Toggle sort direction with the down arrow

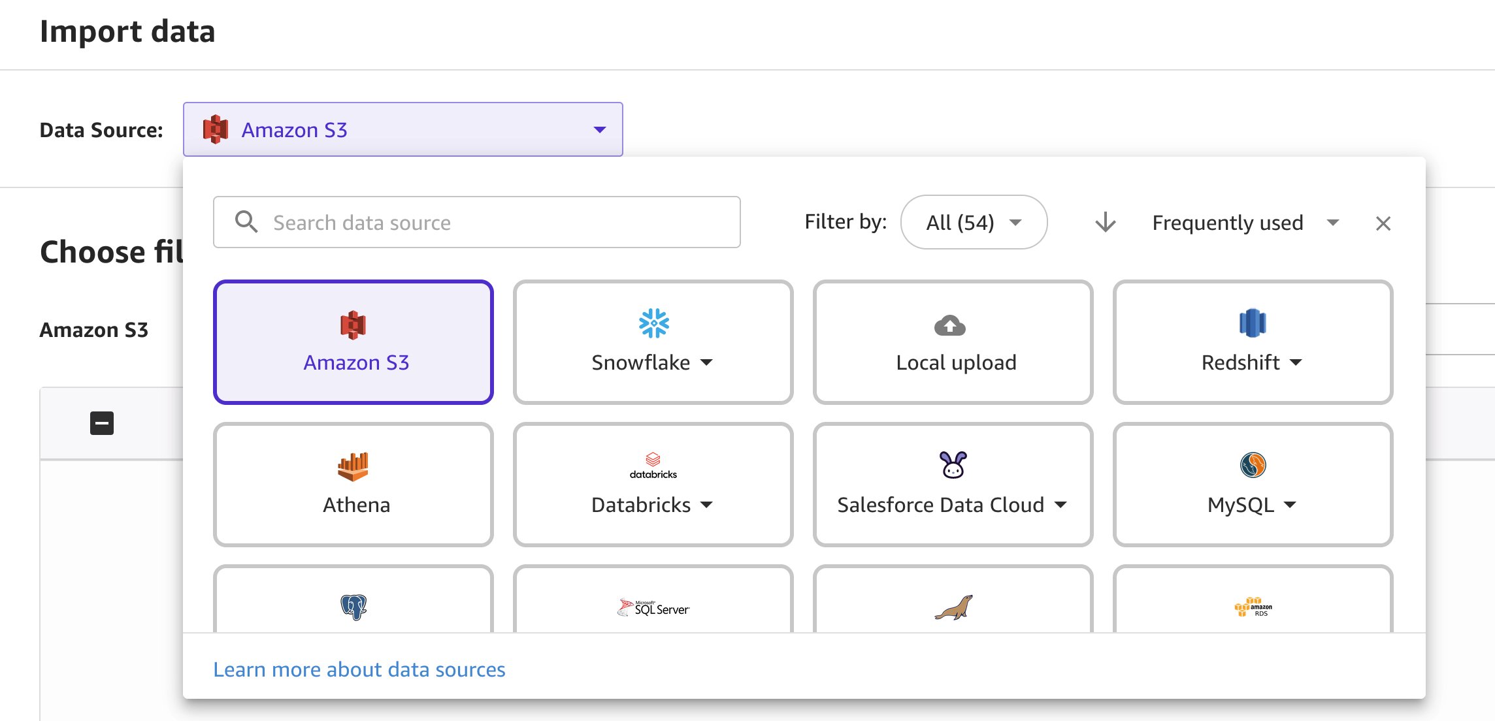1106,222
